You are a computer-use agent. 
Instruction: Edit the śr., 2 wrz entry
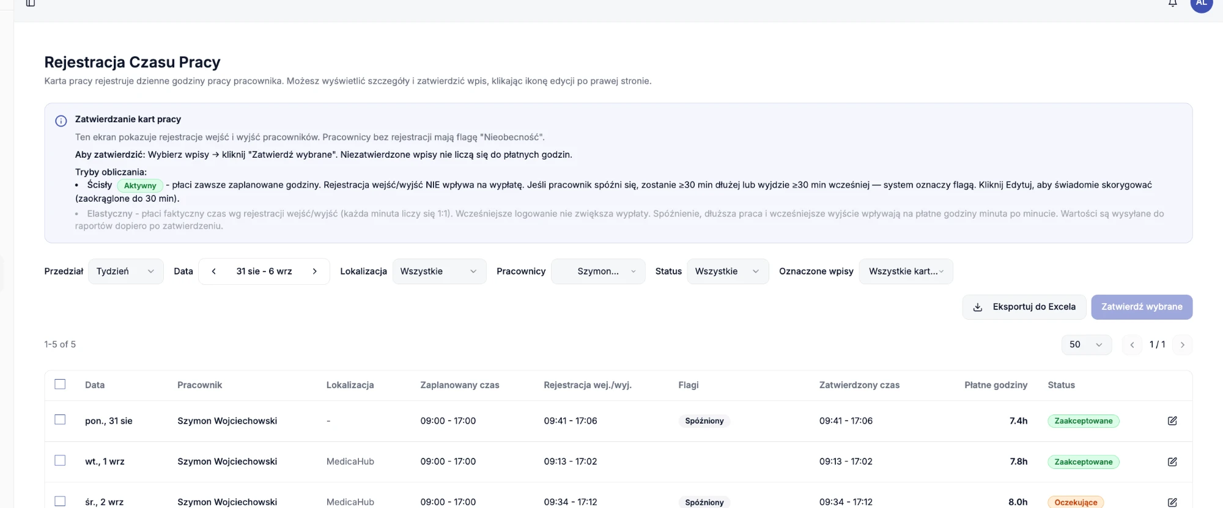[x=1172, y=502]
